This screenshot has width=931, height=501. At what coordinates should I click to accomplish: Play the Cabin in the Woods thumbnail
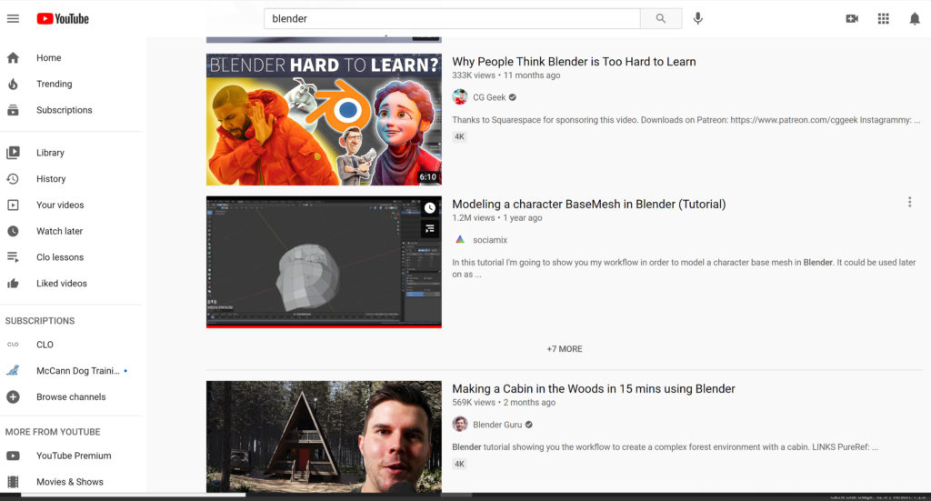(x=324, y=436)
